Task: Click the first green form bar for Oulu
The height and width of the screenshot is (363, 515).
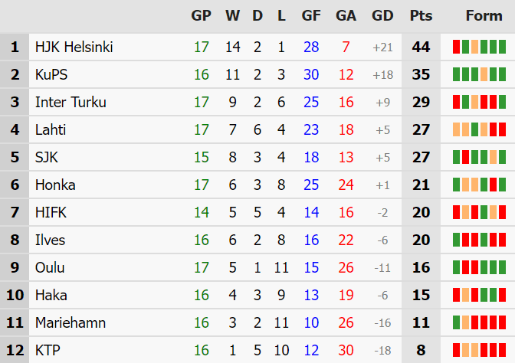Action: click(456, 267)
